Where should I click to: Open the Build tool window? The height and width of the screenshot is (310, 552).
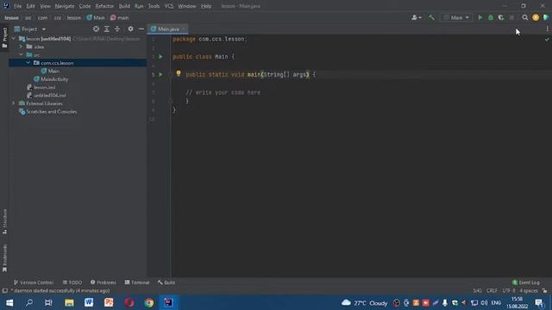[x=166, y=282]
